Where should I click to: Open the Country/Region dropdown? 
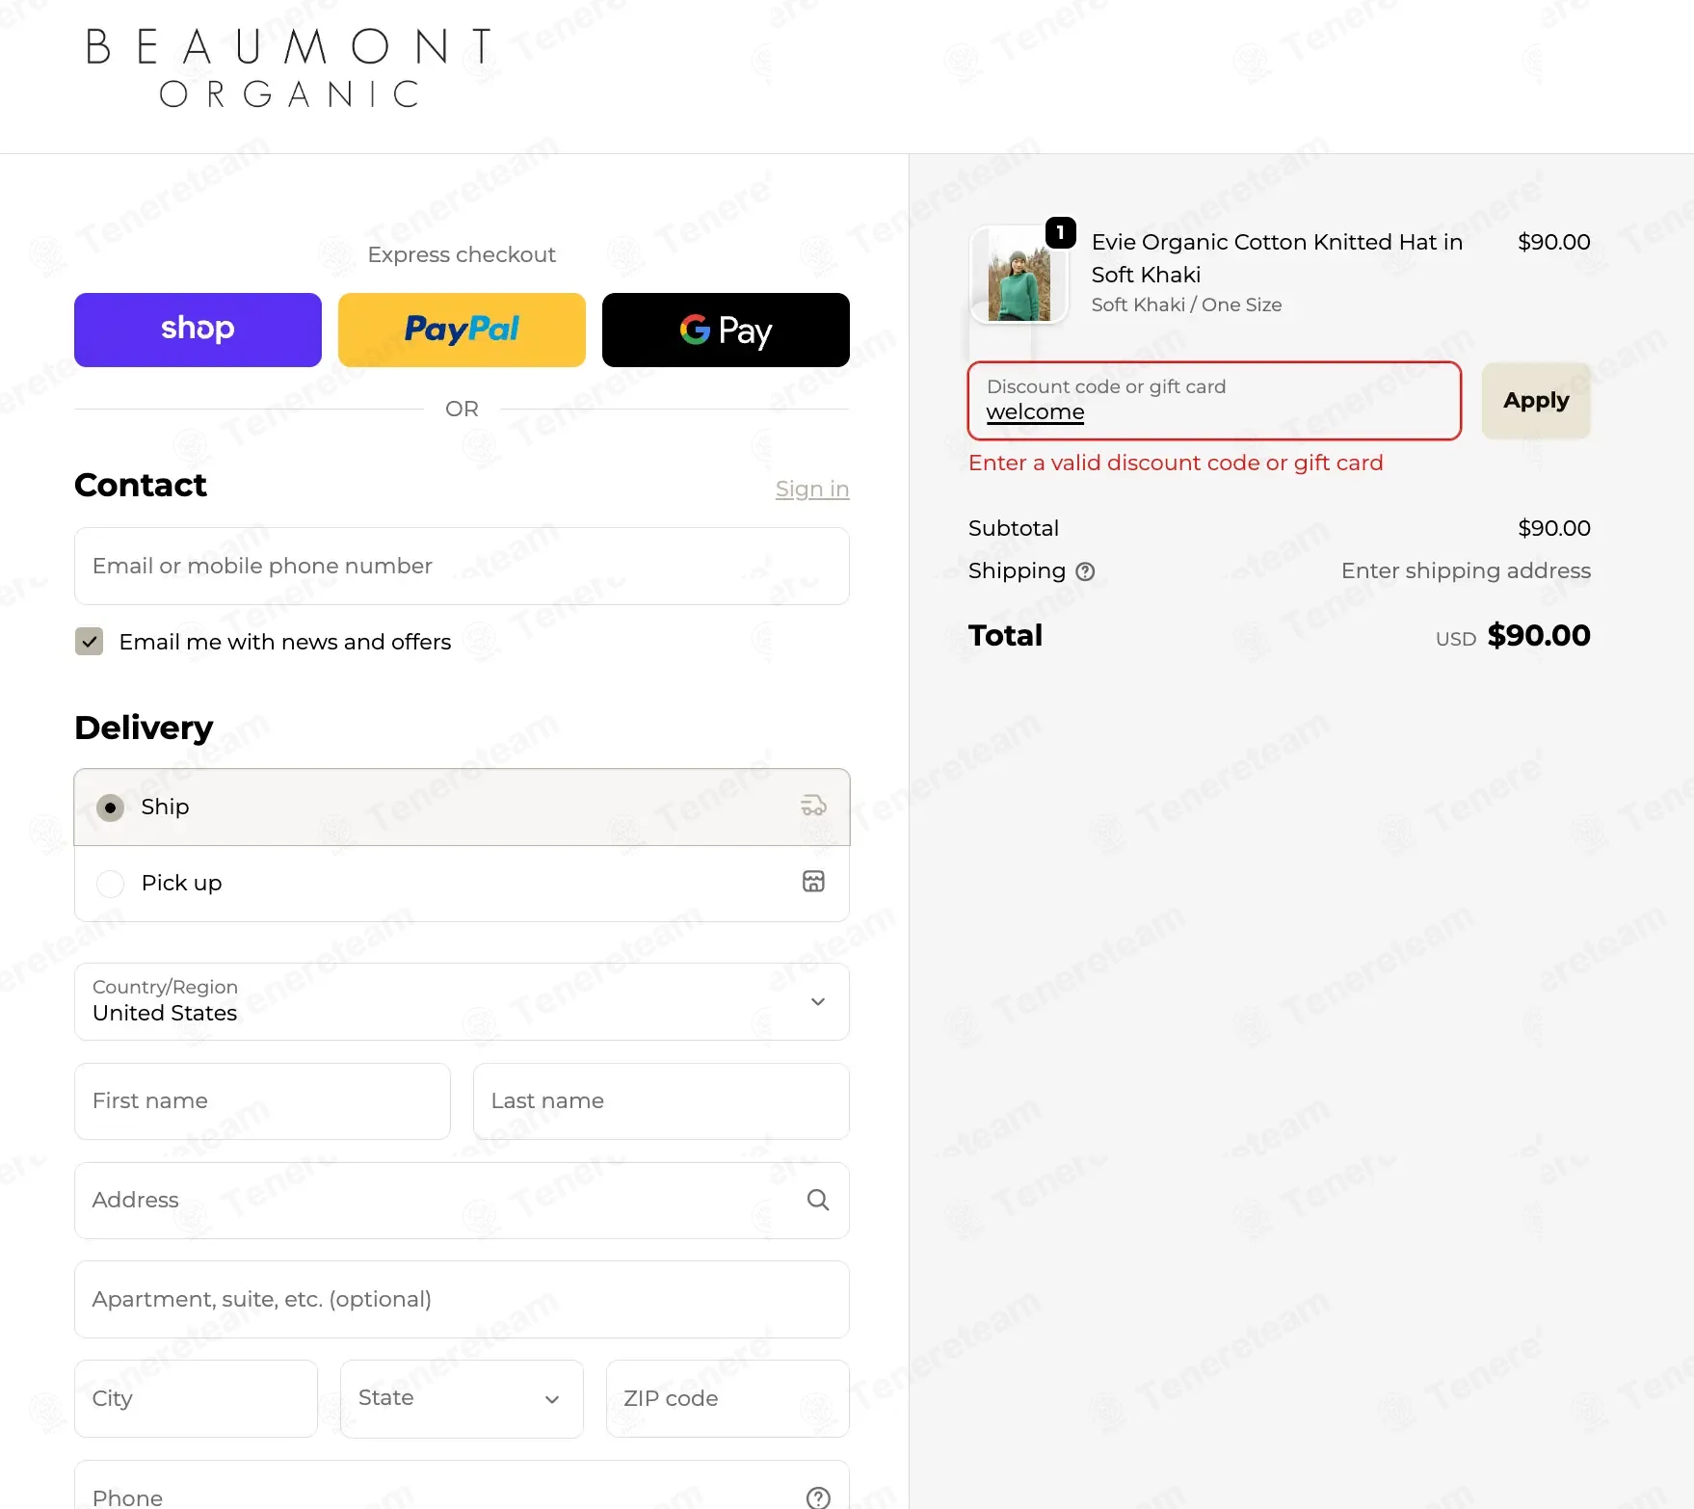click(x=462, y=1001)
